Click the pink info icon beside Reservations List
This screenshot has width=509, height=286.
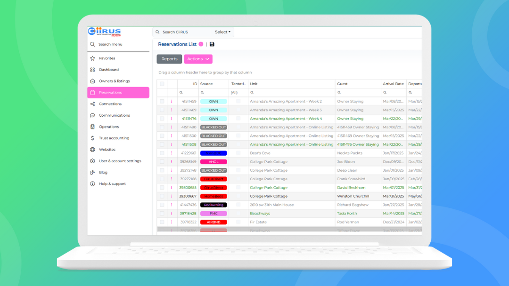201,44
